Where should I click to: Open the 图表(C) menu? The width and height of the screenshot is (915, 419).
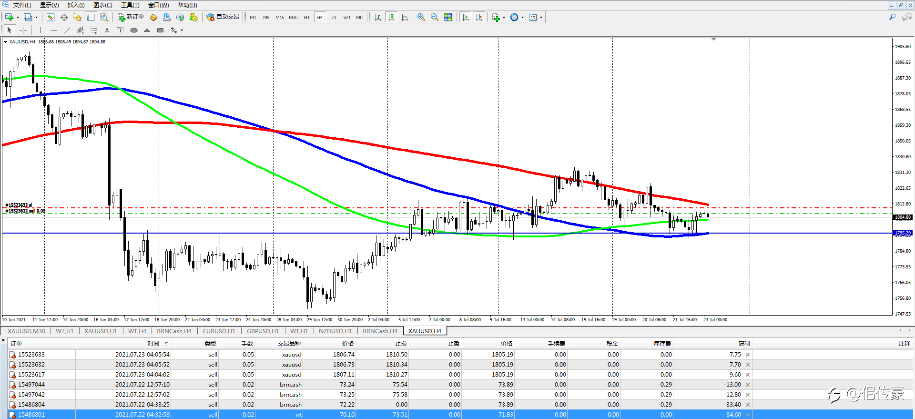[x=103, y=5]
